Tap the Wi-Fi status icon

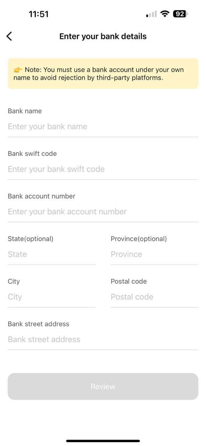click(x=165, y=14)
